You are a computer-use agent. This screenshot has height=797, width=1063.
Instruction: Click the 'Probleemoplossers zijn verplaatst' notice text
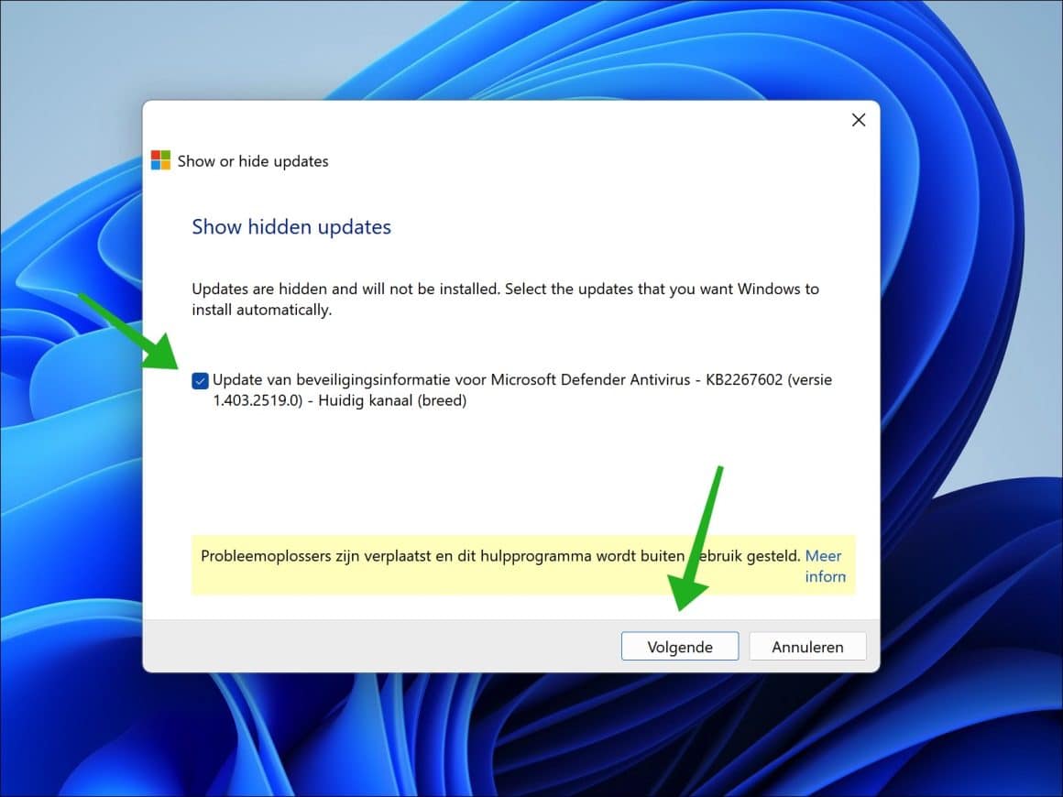tap(500, 556)
